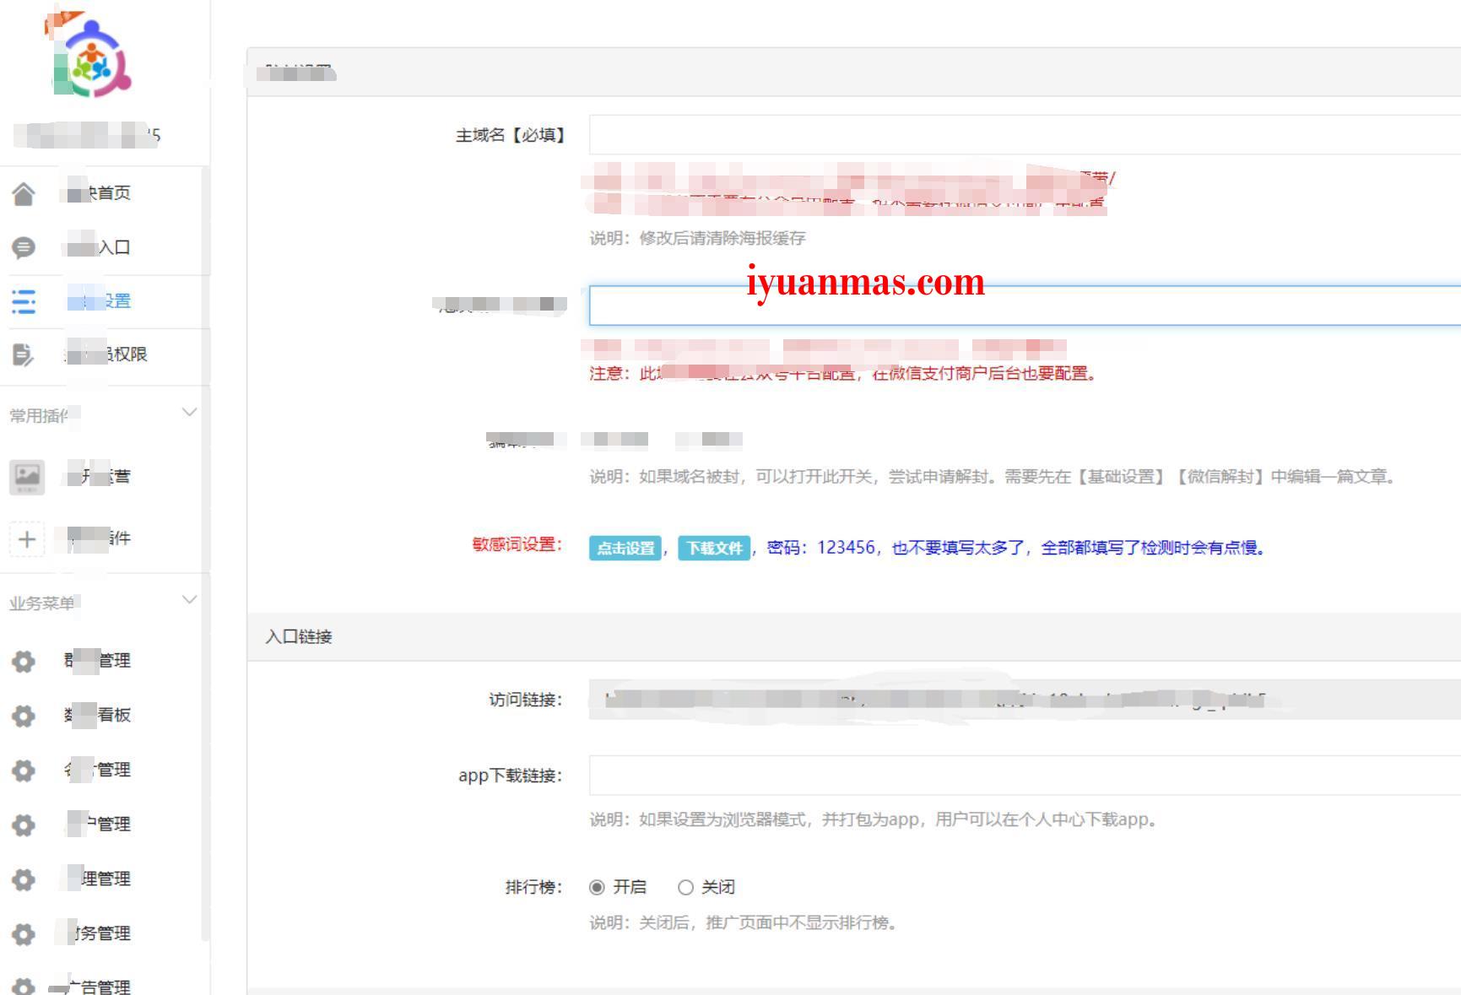Image resolution: width=1461 pixels, height=995 pixels.
Task: Click the 访问链接 read-only field
Action: 1025,700
